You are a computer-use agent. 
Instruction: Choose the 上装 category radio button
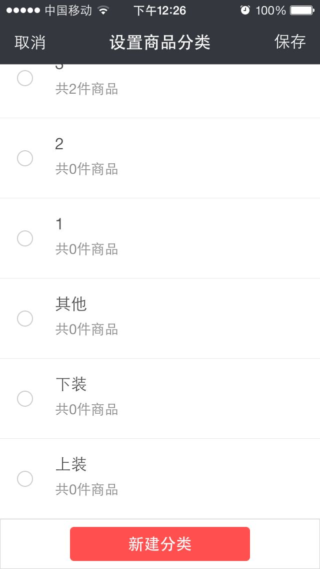point(25,479)
